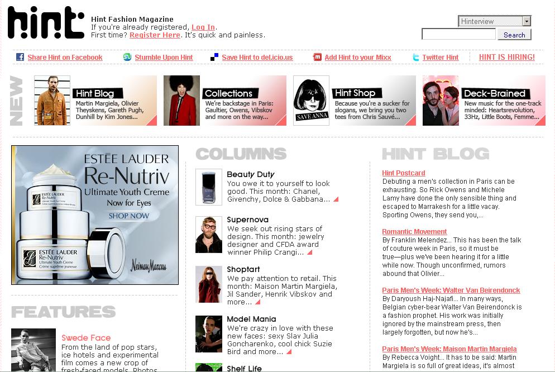Open the Collections banner title
The image size is (555, 372).
click(230, 93)
